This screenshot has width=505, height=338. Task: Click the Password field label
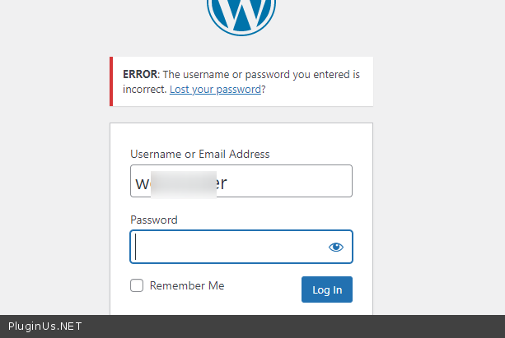(154, 220)
